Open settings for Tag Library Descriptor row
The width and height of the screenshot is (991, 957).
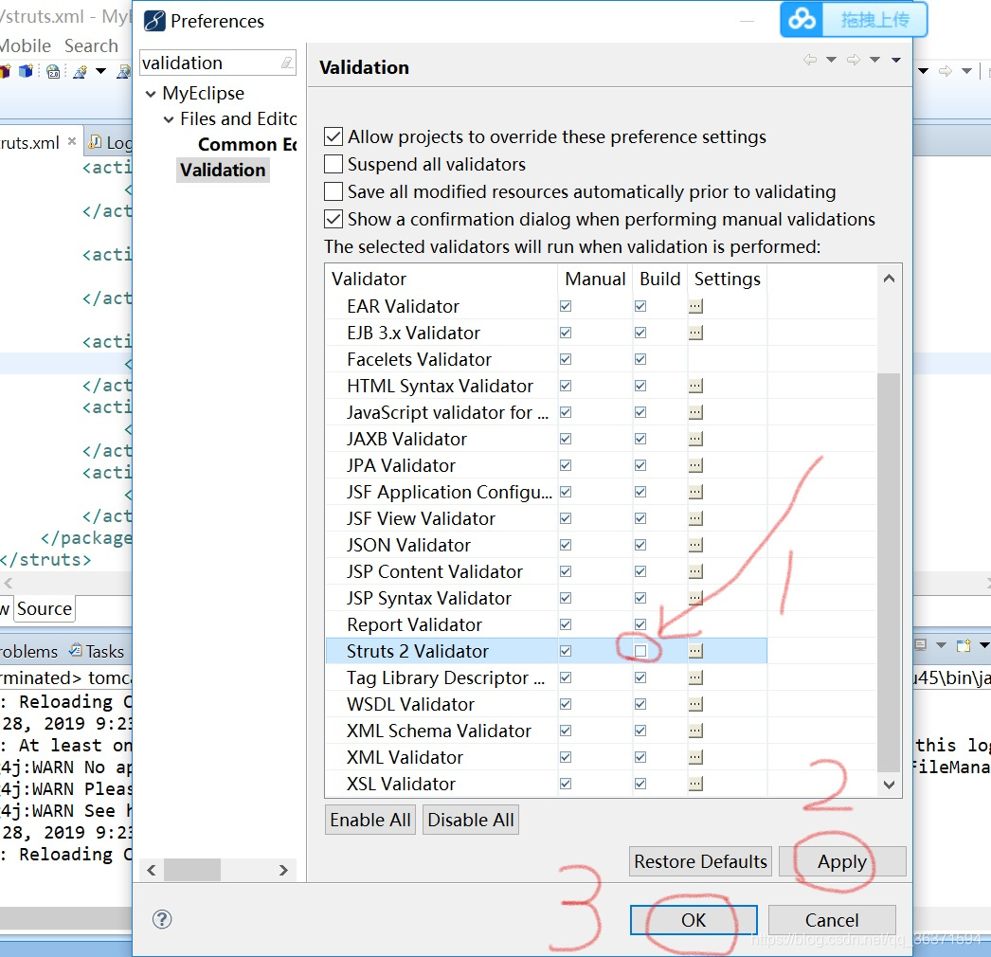point(695,677)
